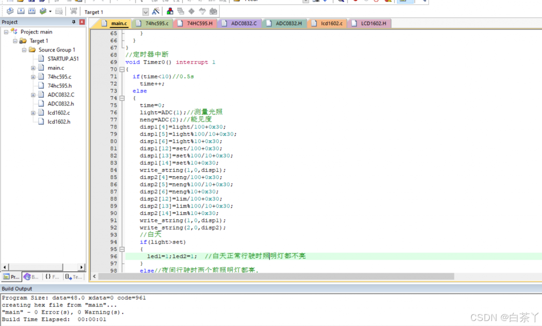Toggle fold marker at line 70
The height and width of the screenshot is (326, 542).
click(121, 70)
